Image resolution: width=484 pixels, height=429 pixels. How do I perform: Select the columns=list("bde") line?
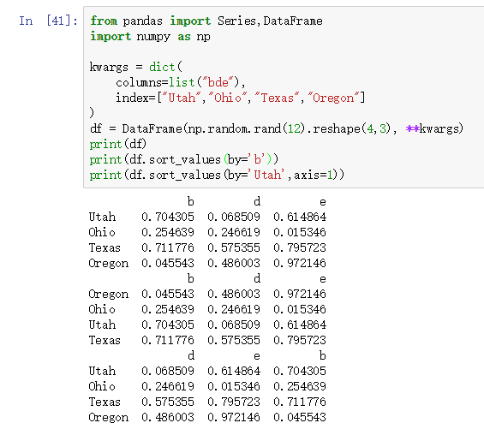click(x=180, y=82)
